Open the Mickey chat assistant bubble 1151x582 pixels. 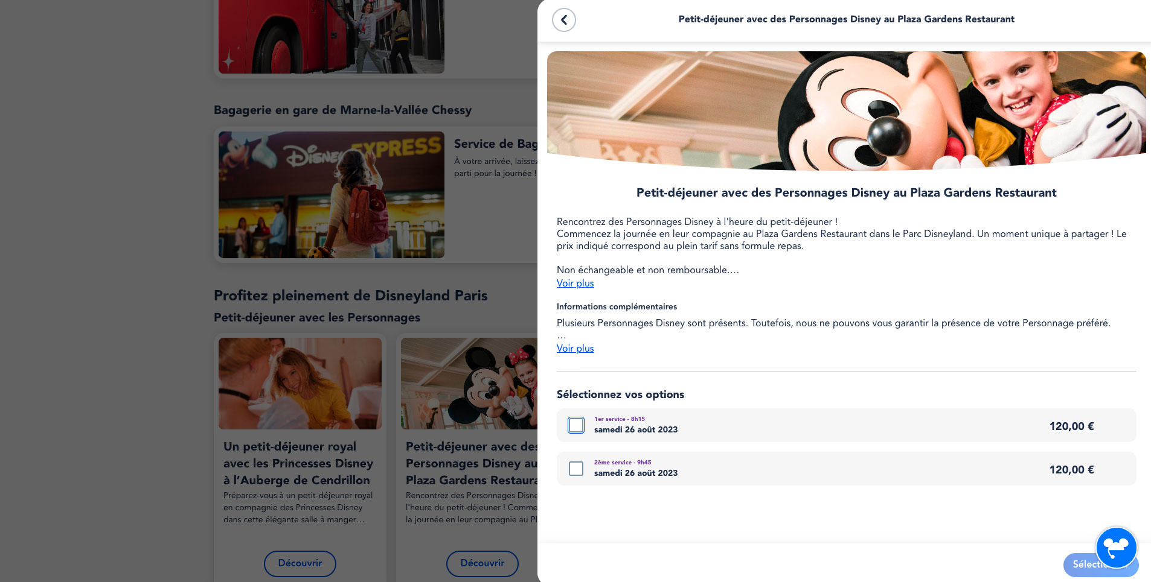(1116, 548)
